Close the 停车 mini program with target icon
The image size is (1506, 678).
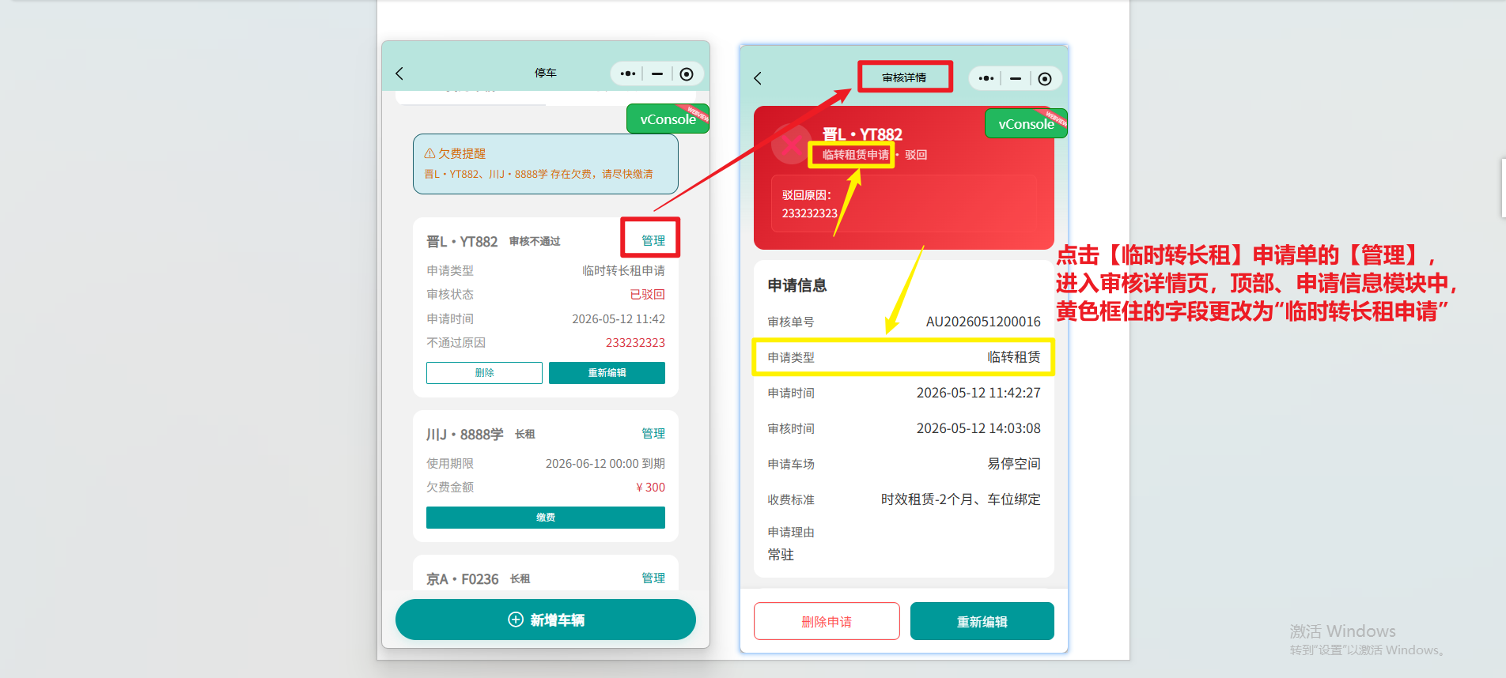pos(687,73)
